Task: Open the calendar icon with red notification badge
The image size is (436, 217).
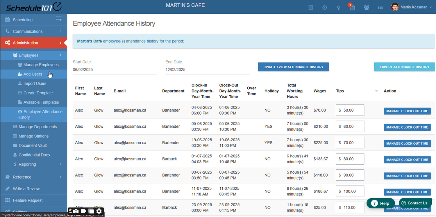Action: [352, 8]
